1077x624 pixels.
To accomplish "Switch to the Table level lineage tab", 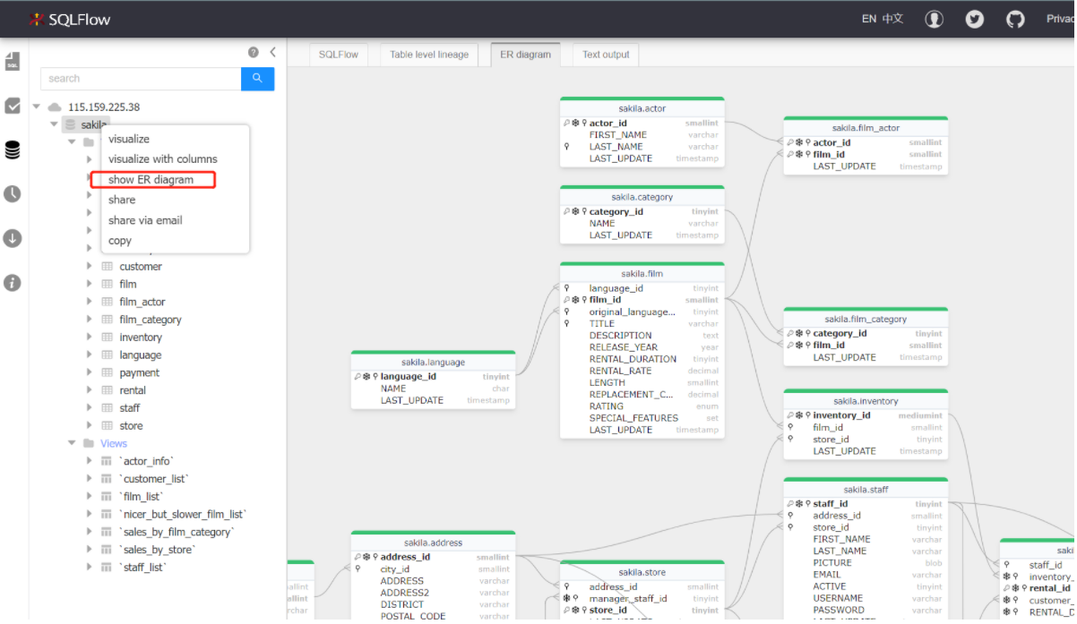I will 429,55.
